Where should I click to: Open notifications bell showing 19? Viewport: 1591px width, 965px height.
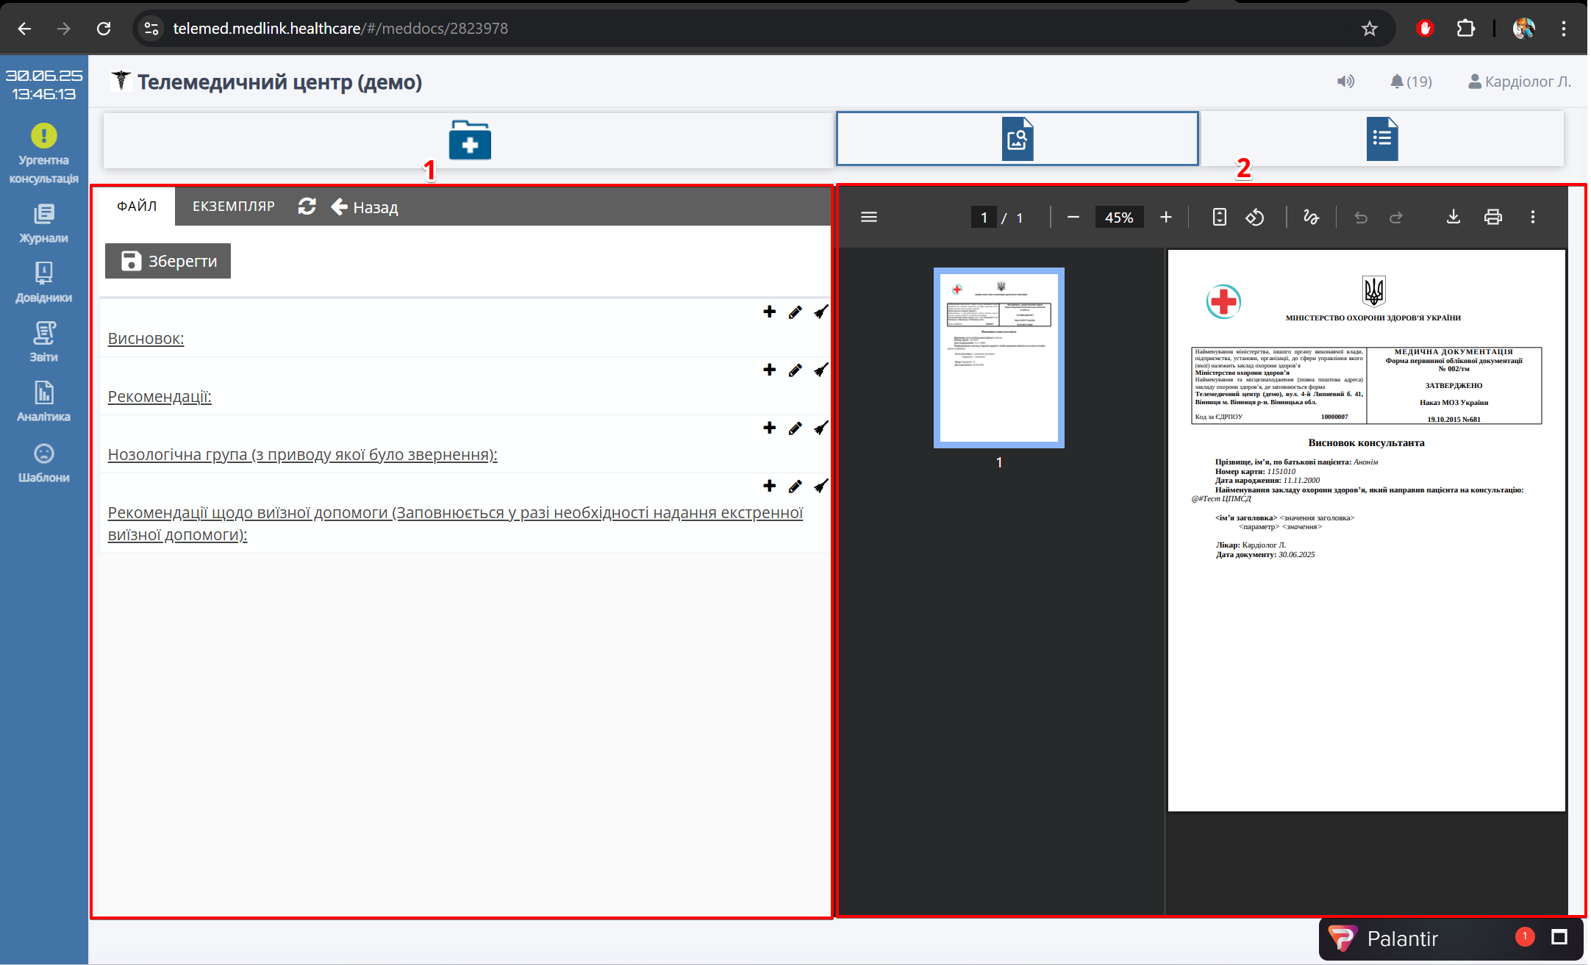click(1410, 82)
